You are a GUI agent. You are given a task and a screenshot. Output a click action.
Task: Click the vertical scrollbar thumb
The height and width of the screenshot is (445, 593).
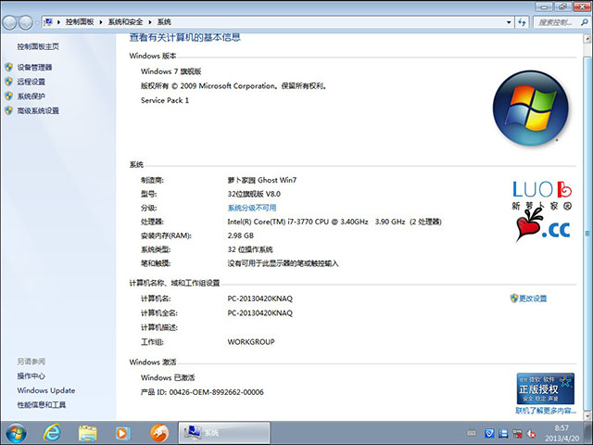pyautogui.click(x=587, y=233)
